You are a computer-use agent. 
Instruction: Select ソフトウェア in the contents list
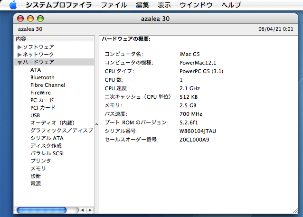(38, 47)
